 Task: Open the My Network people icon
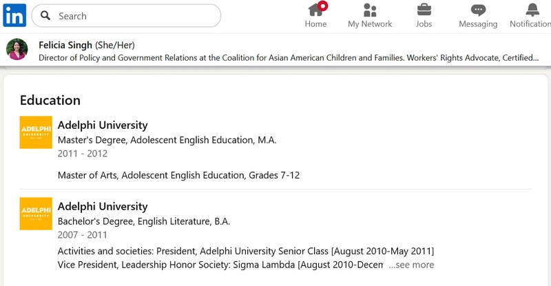[370, 10]
